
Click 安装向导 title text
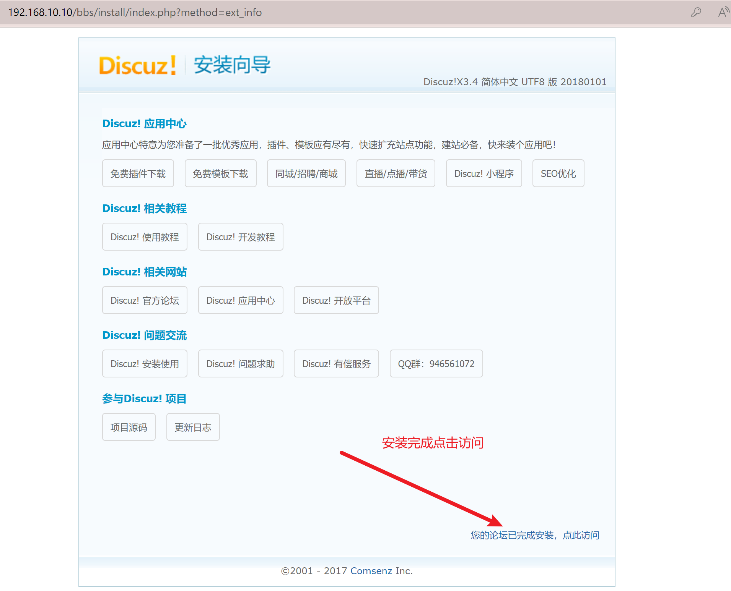[x=232, y=65]
